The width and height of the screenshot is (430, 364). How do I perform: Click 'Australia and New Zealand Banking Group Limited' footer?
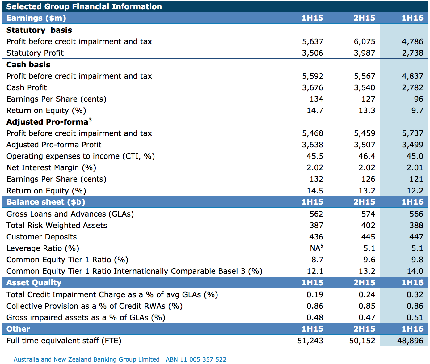coord(86,359)
